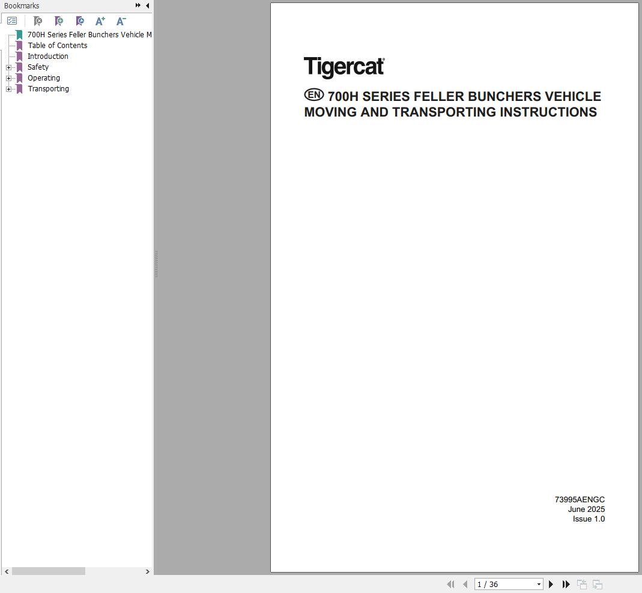Open the Introduction bookmark
Viewport: 642px width, 593px height.
pyautogui.click(x=48, y=56)
